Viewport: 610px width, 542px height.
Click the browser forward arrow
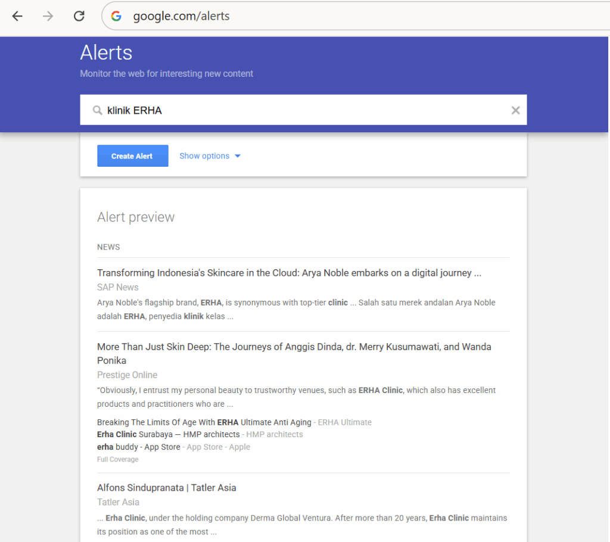[48, 16]
